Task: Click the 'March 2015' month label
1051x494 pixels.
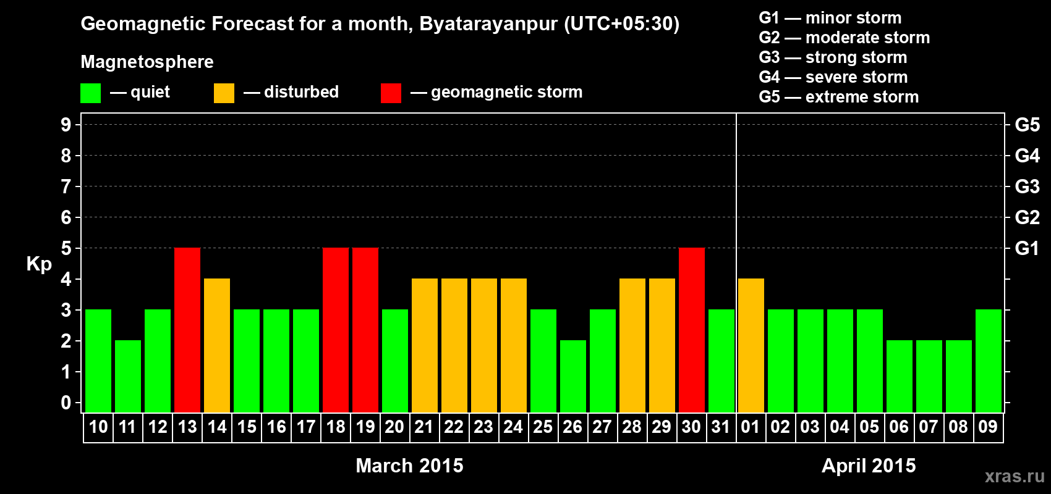Action: click(x=410, y=466)
